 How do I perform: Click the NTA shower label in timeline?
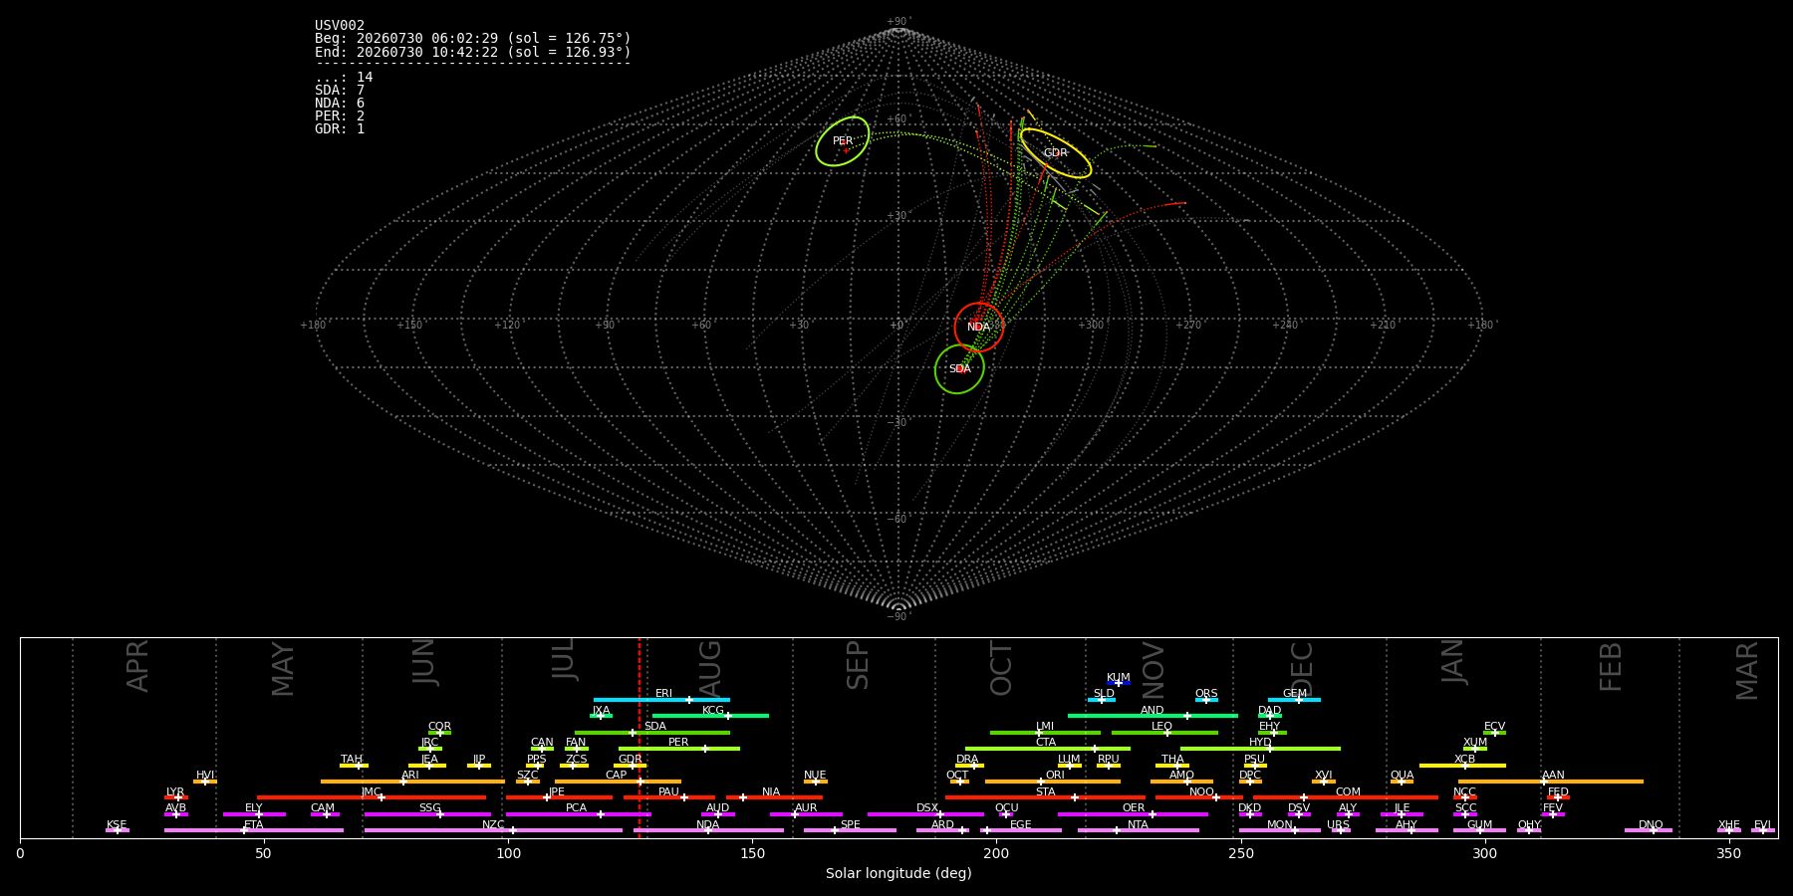point(1139,825)
